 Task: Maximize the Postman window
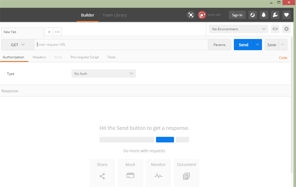[x=279, y=2]
